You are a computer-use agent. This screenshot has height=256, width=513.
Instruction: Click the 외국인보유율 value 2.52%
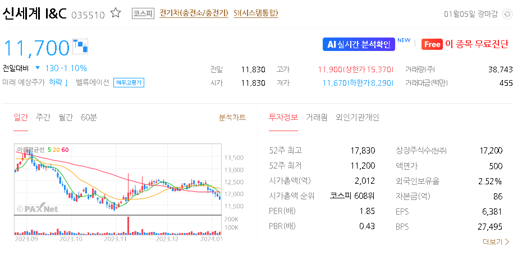491,180
